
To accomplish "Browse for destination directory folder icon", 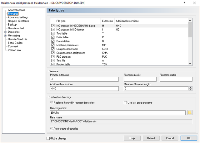I will point(190,112).
